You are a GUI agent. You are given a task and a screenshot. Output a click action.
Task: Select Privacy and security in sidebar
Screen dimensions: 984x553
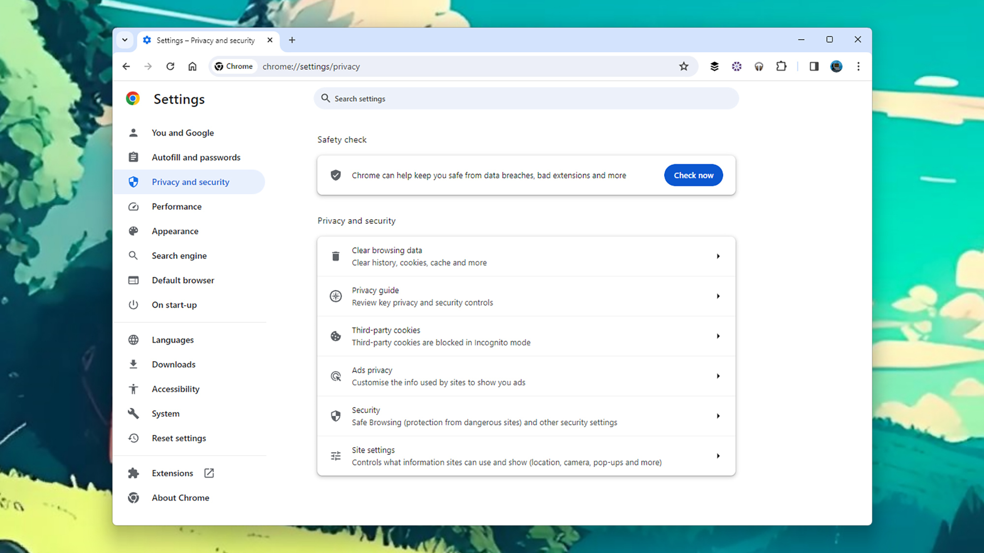(x=189, y=182)
